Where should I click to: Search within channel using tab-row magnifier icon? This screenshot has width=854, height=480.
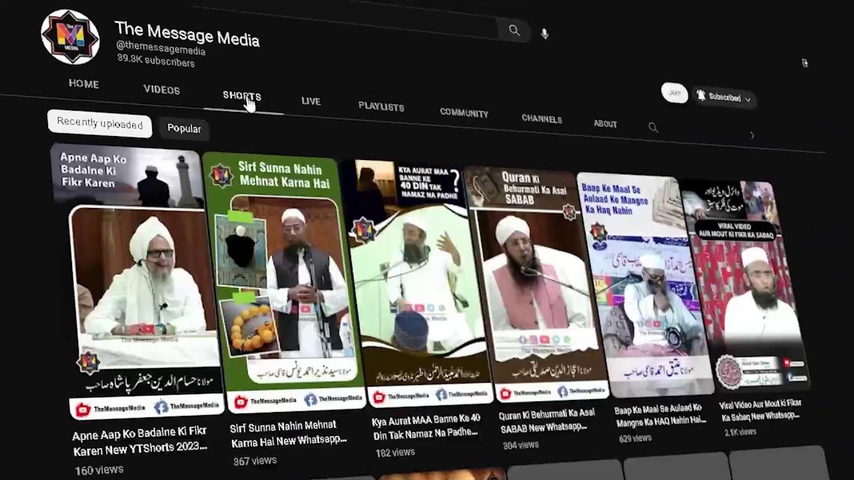(x=653, y=127)
